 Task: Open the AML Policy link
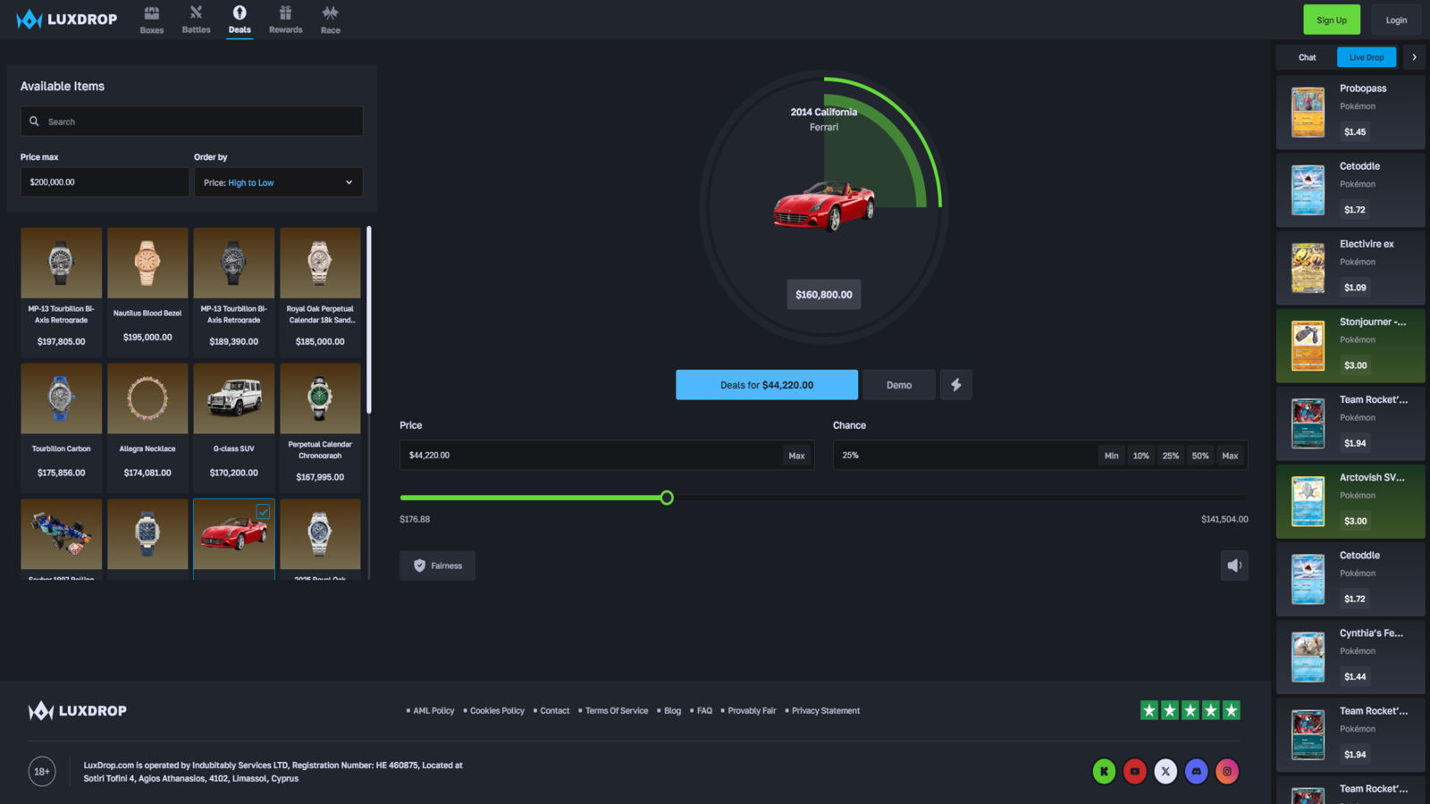click(433, 711)
